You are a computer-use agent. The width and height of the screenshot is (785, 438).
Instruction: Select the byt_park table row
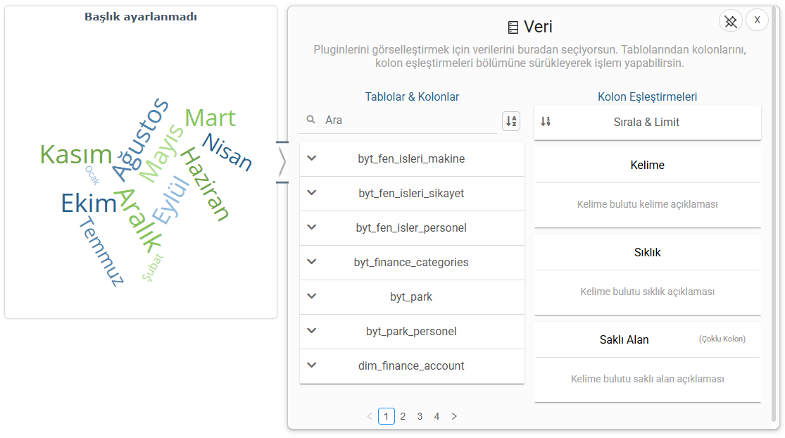(411, 296)
